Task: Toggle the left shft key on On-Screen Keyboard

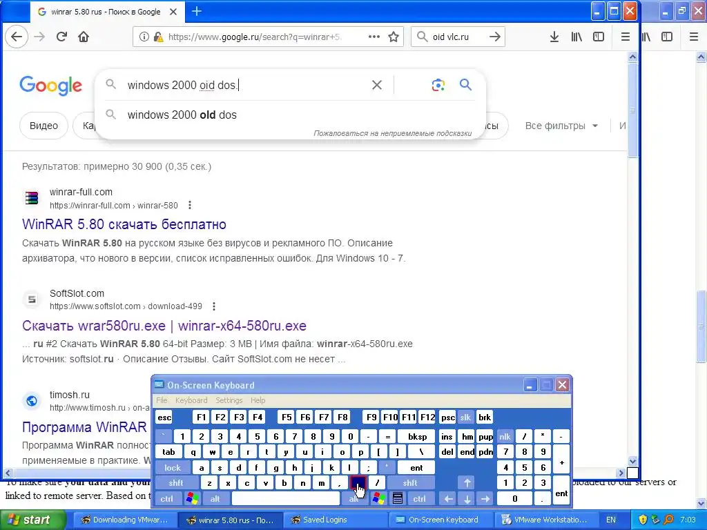Action: click(176, 482)
